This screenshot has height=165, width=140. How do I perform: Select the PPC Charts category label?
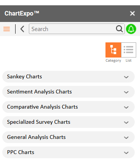click(20, 152)
